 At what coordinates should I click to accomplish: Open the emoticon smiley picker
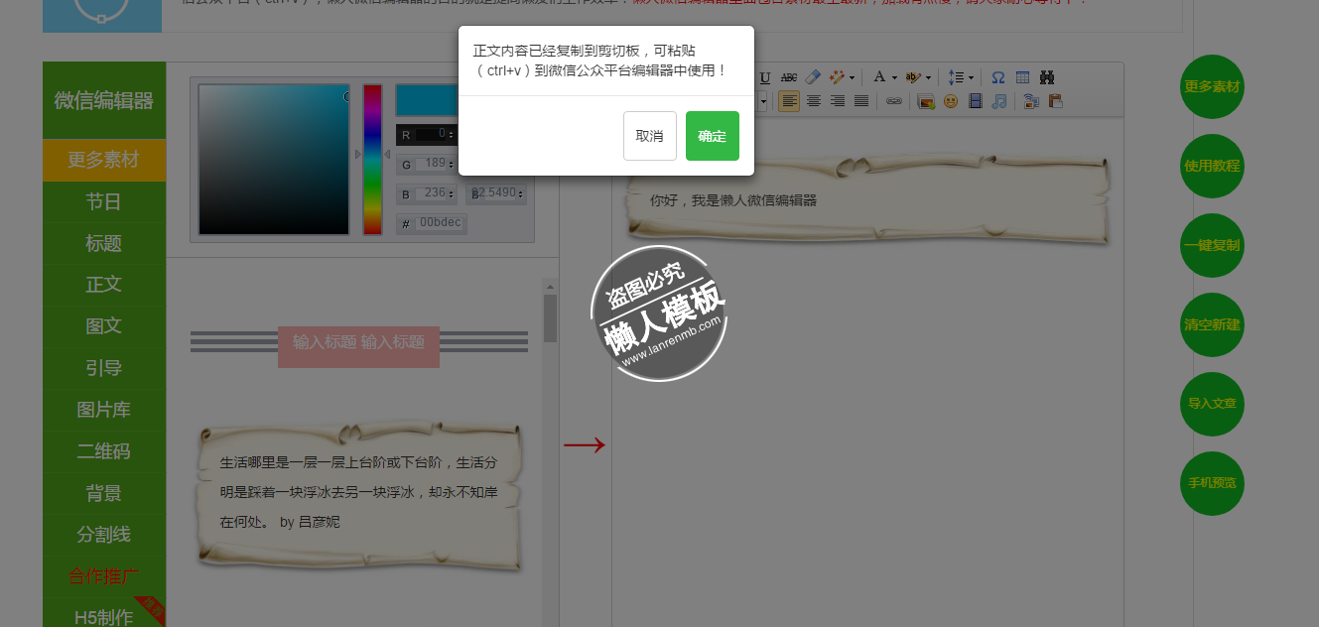pyautogui.click(x=951, y=101)
